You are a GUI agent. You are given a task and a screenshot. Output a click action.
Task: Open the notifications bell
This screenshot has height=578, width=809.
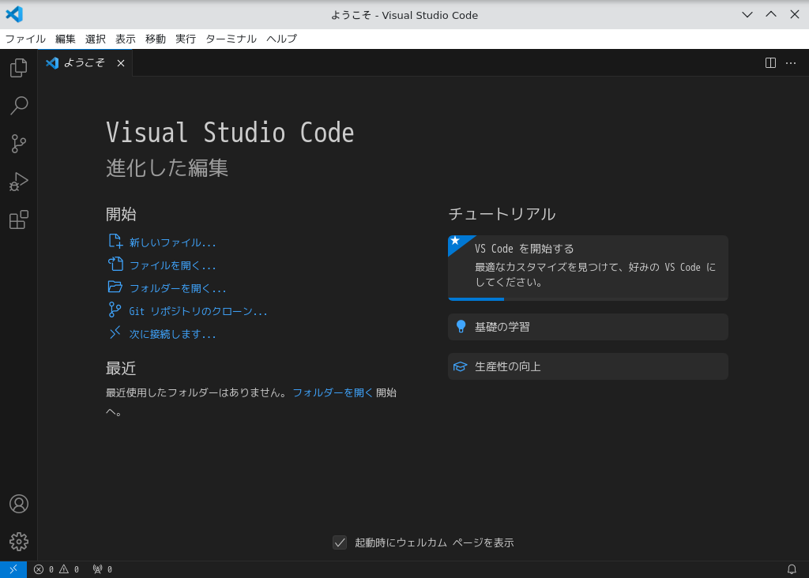pyautogui.click(x=792, y=569)
